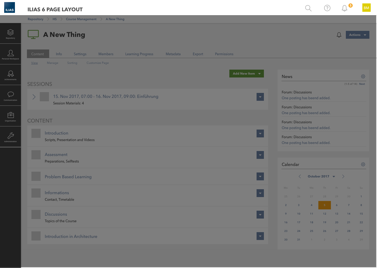Toggle course notification bell beside Actions
This screenshot has width=377, height=268.
[x=339, y=35]
